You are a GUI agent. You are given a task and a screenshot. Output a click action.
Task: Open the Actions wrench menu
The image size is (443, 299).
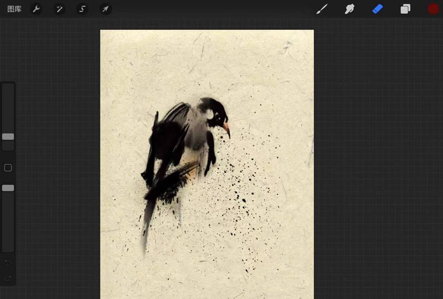[36, 9]
